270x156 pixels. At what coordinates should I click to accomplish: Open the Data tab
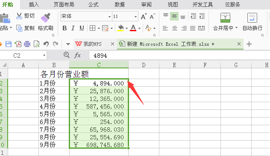(120, 4)
